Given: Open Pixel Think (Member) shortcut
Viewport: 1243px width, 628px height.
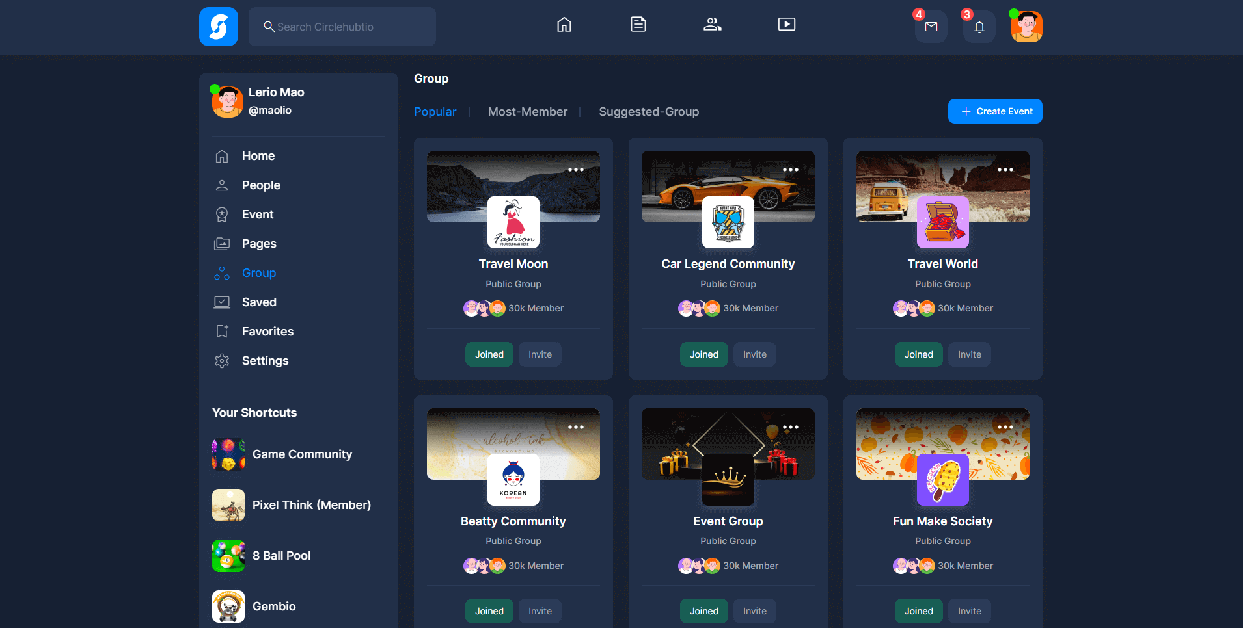Looking at the screenshot, I should click(292, 505).
